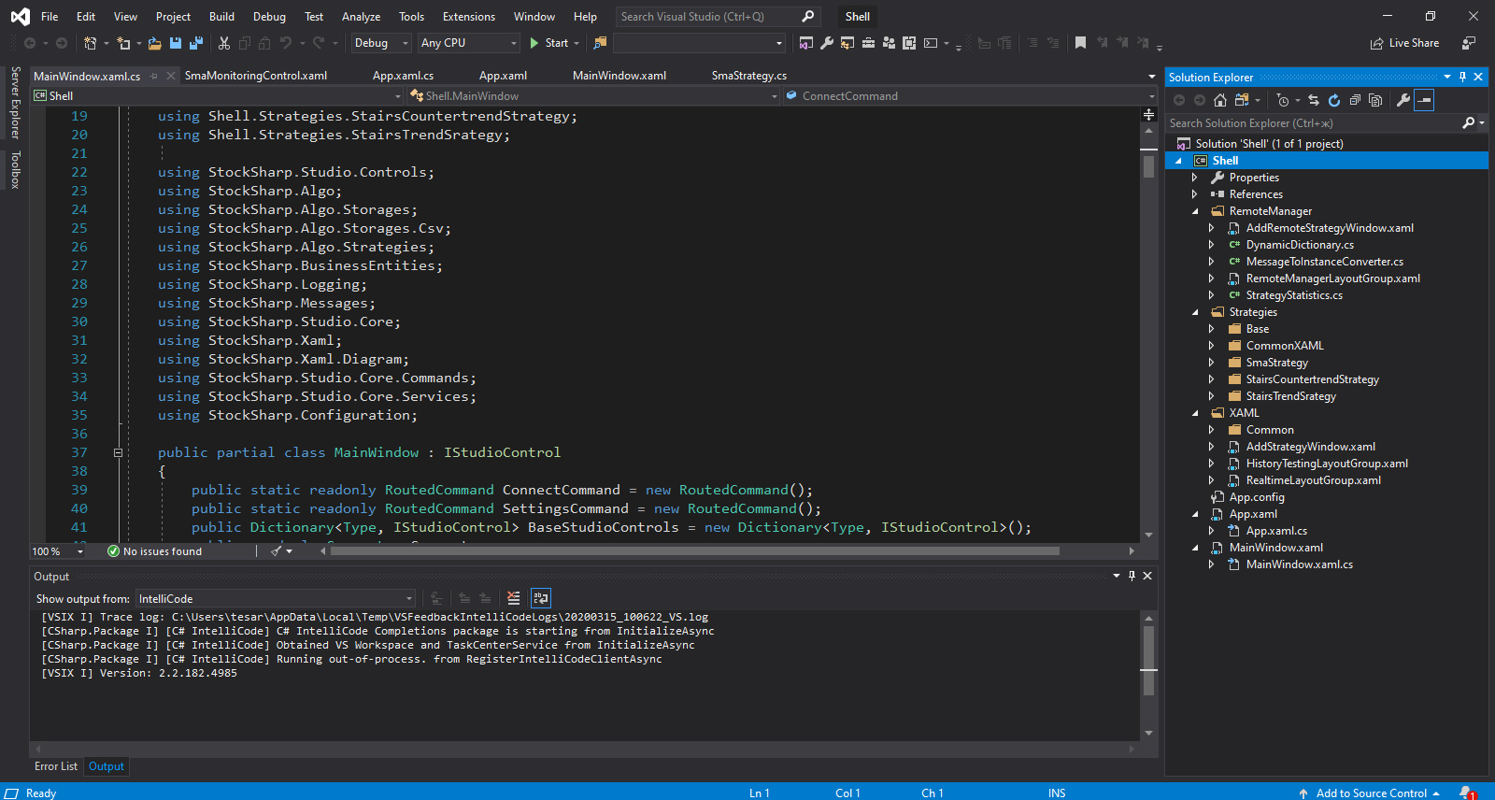Image resolution: width=1495 pixels, height=800 pixels.
Task: Open the ConnectCommand member dropdown
Action: 970,96
